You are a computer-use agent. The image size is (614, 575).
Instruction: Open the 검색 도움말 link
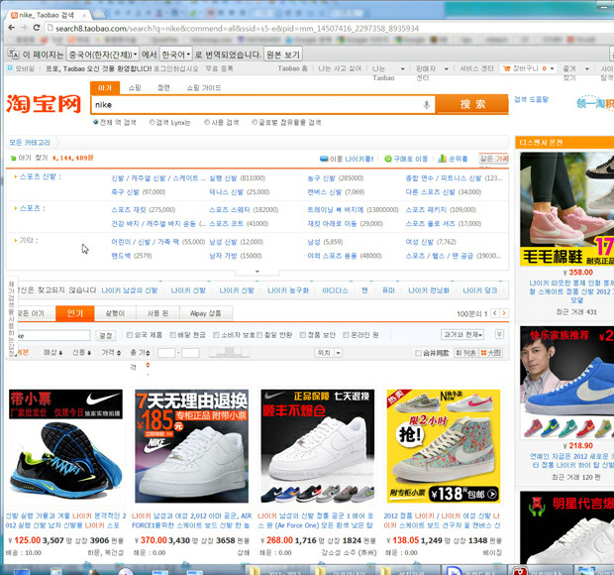pos(532,99)
